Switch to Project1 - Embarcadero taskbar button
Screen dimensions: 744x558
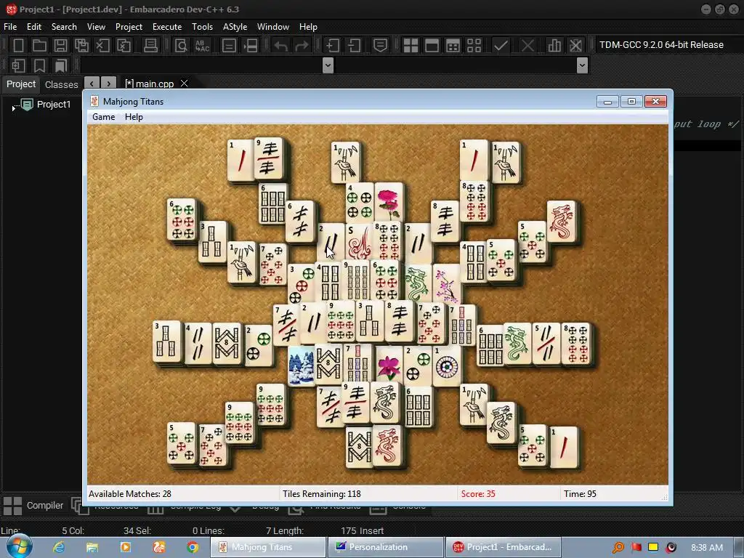point(503,547)
